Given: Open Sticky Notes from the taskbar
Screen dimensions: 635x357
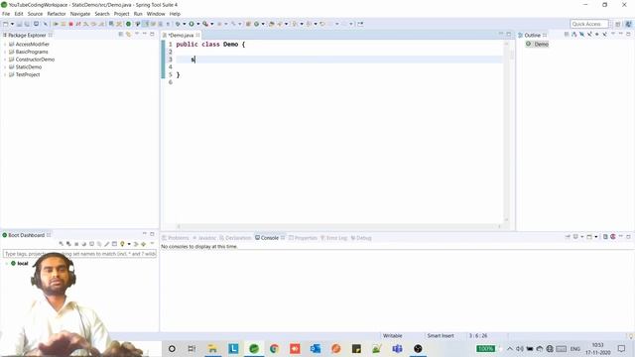Looking at the screenshot, I should click(356, 348).
